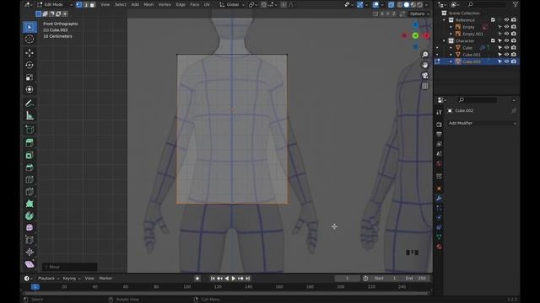Enable face select mode
The image size is (540, 303).
coord(92,4)
